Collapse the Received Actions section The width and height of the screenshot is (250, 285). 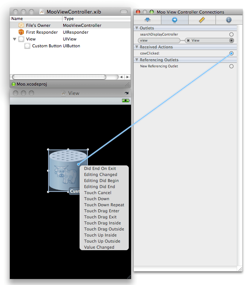(x=137, y=47)
